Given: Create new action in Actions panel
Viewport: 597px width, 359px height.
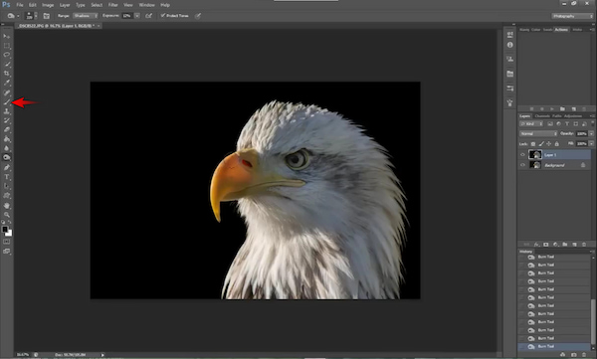Looking at the screenshot, I should click(x=573, y=108).
